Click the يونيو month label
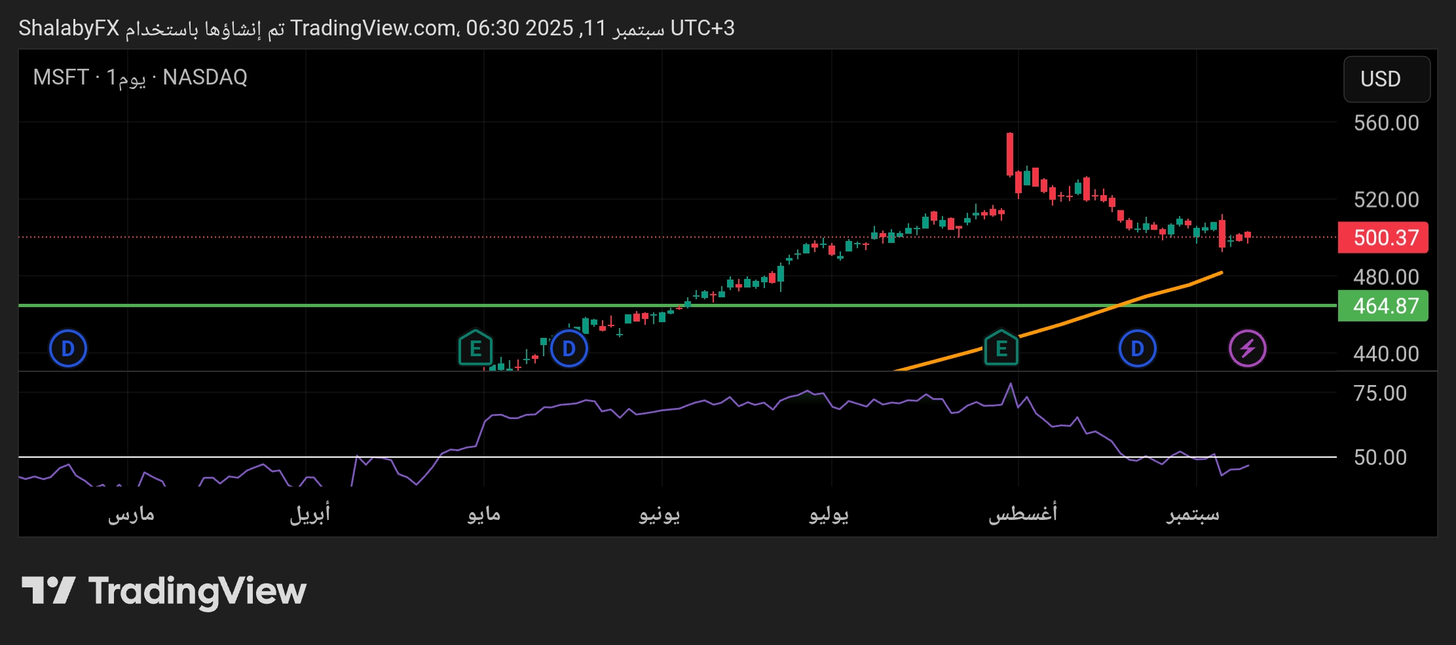Image resolution: width=1456 pixels, height=645 pixels. [660, 514]
